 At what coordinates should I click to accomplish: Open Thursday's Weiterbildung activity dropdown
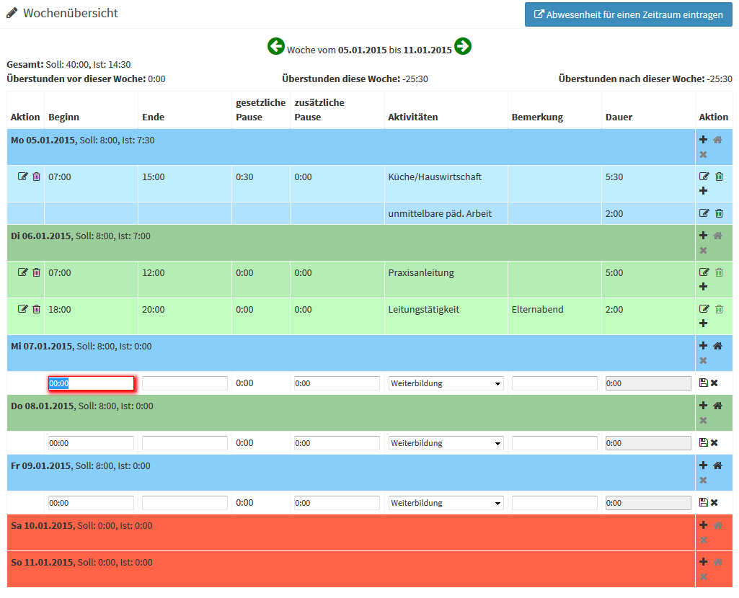(x=446, y=443)
